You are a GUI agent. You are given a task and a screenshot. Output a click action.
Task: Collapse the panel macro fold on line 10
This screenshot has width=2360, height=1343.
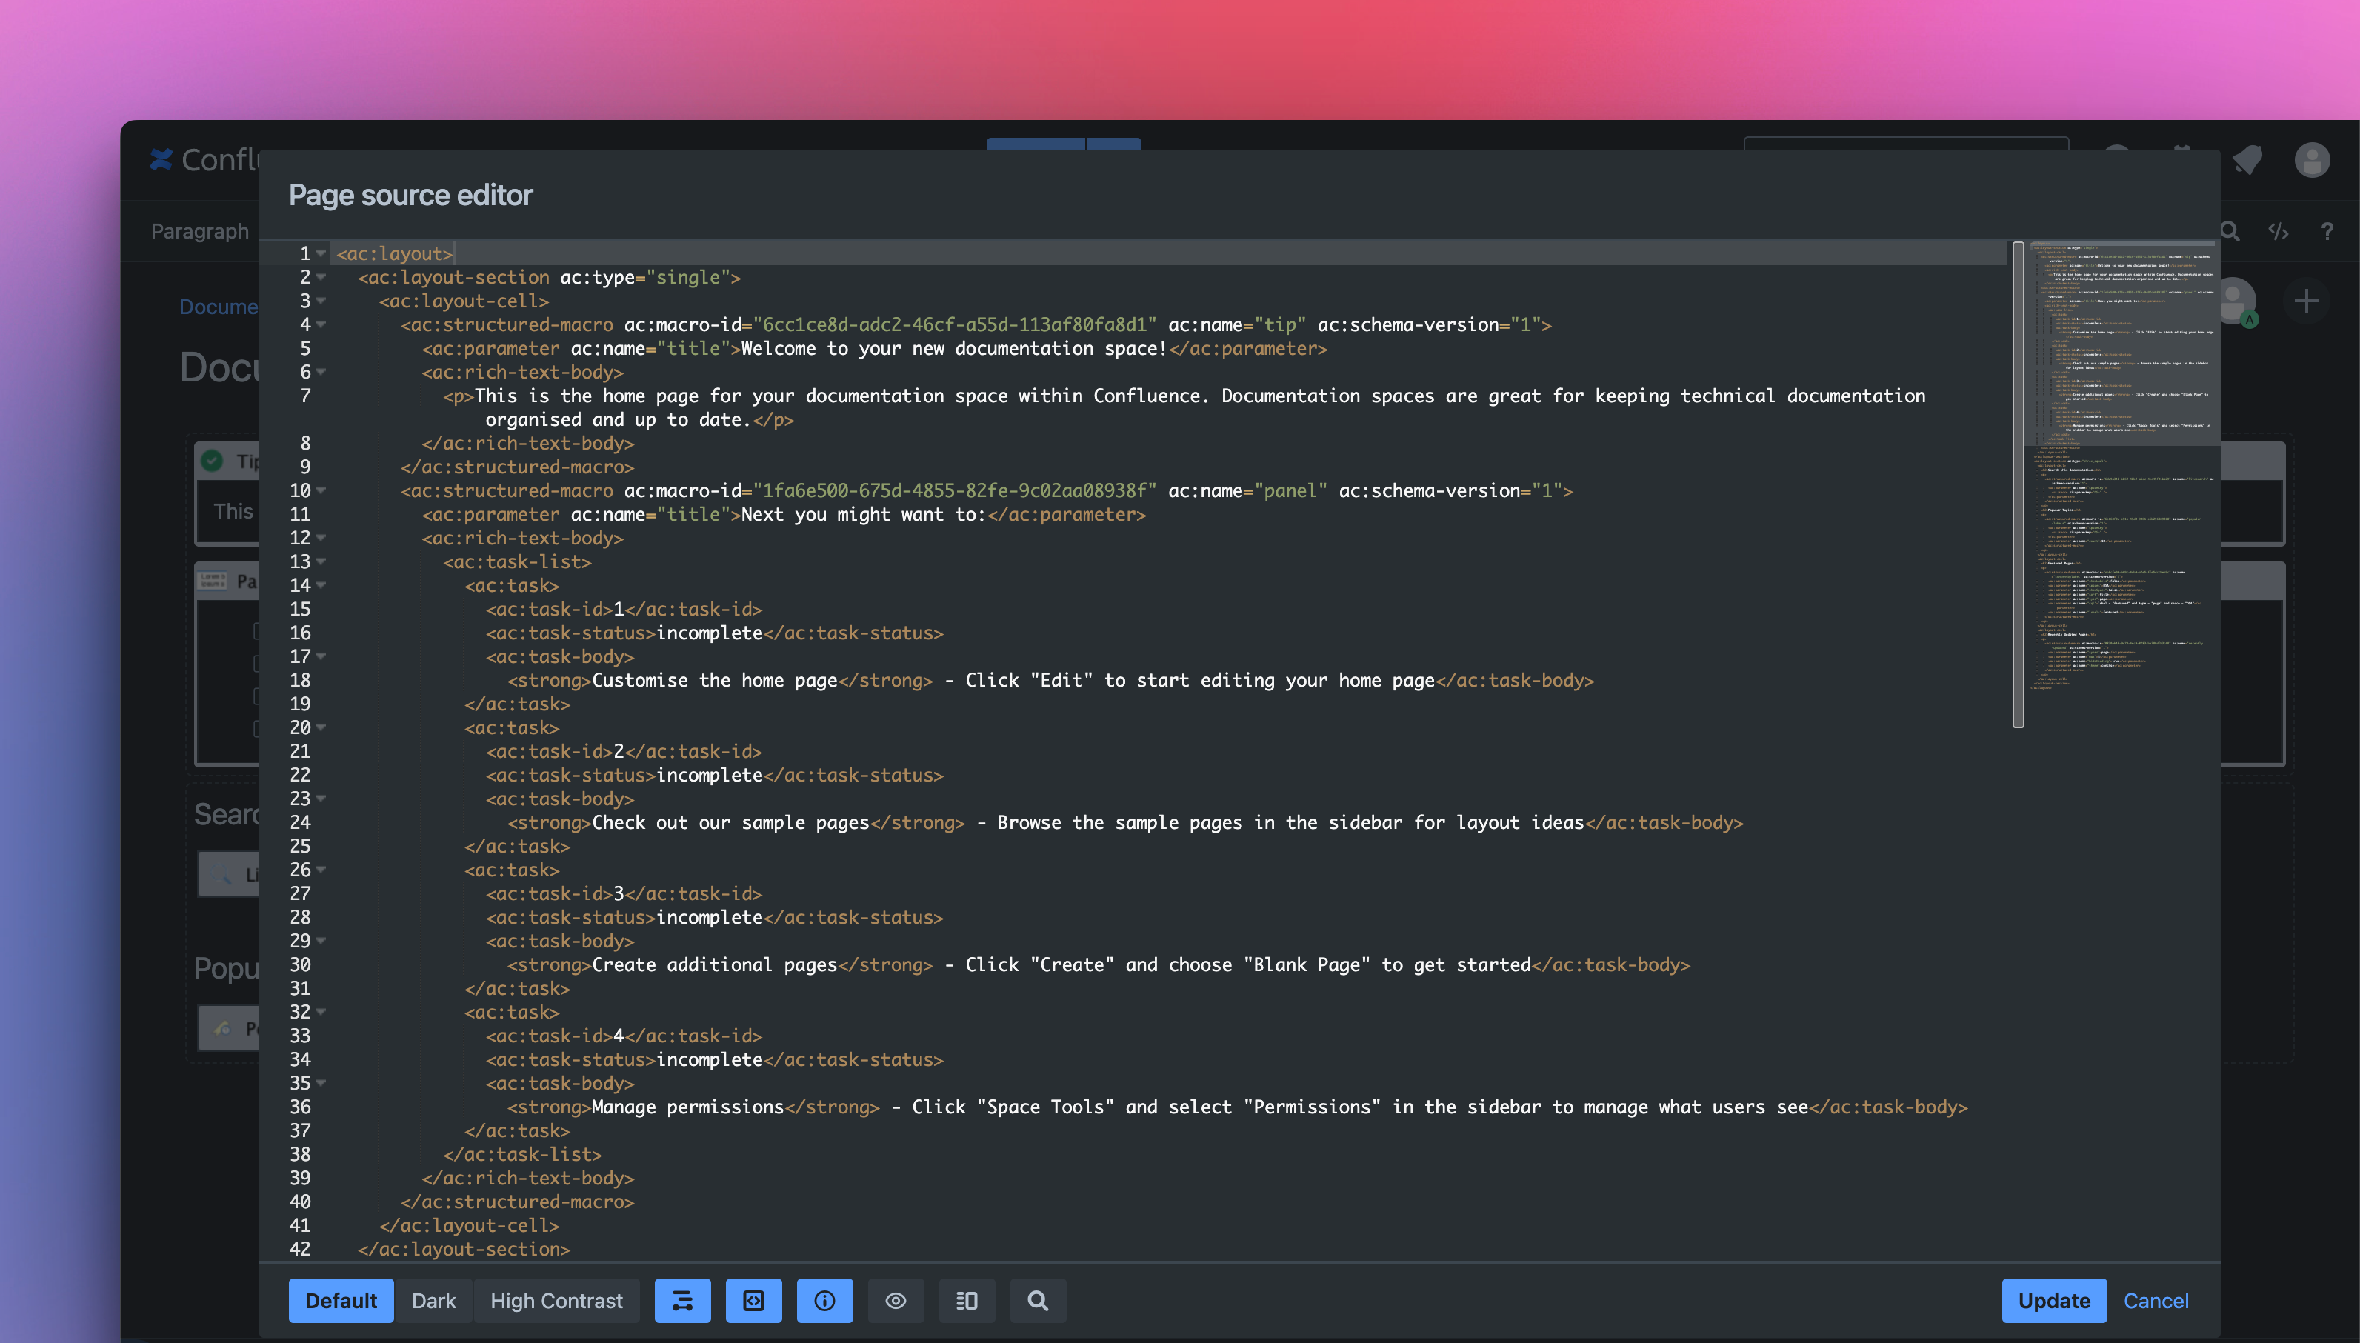[321, 490]
